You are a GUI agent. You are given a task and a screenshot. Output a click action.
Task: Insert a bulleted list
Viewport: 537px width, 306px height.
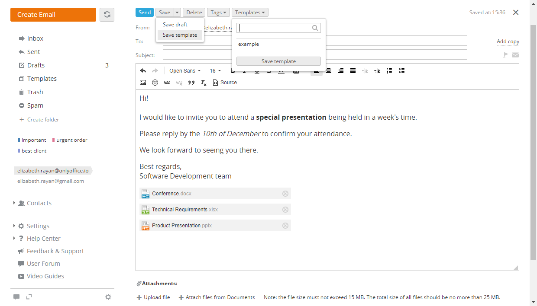click(x=401, y=71)
